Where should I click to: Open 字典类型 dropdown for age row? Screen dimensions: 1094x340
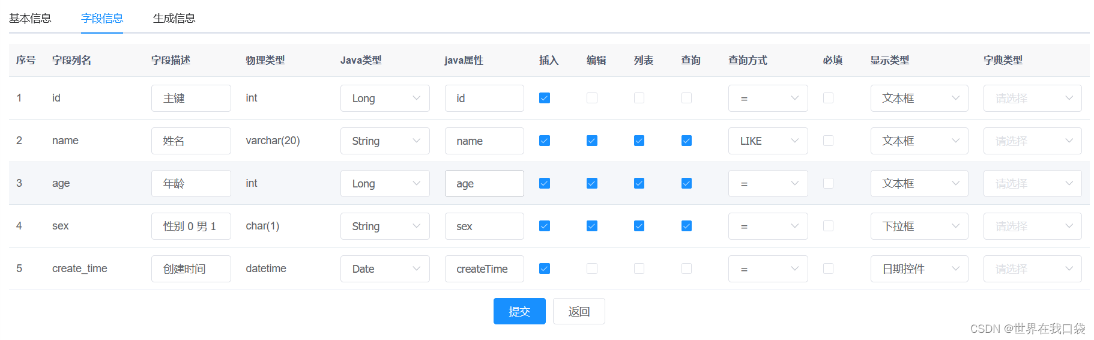(1033, 183)
